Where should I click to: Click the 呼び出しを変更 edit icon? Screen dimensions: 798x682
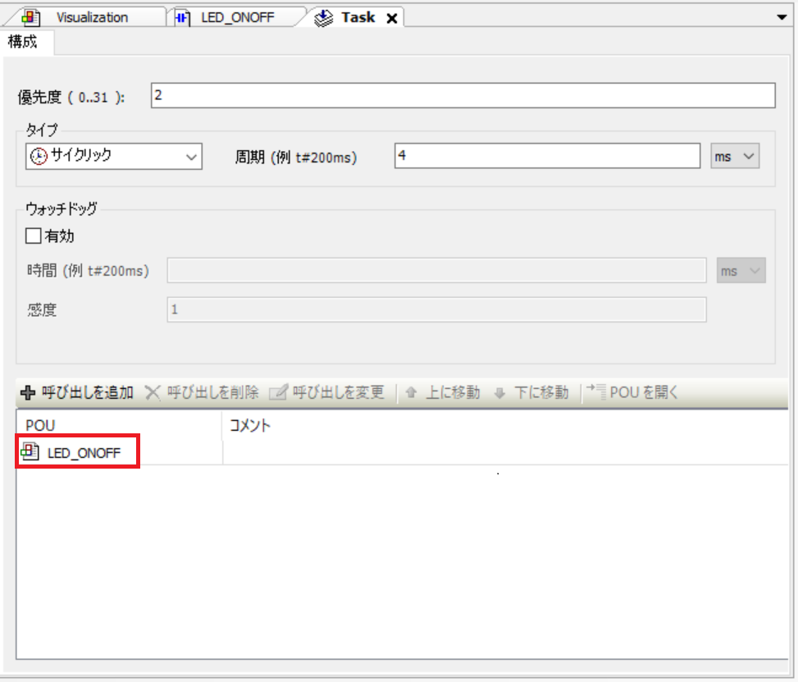point(278,393)
